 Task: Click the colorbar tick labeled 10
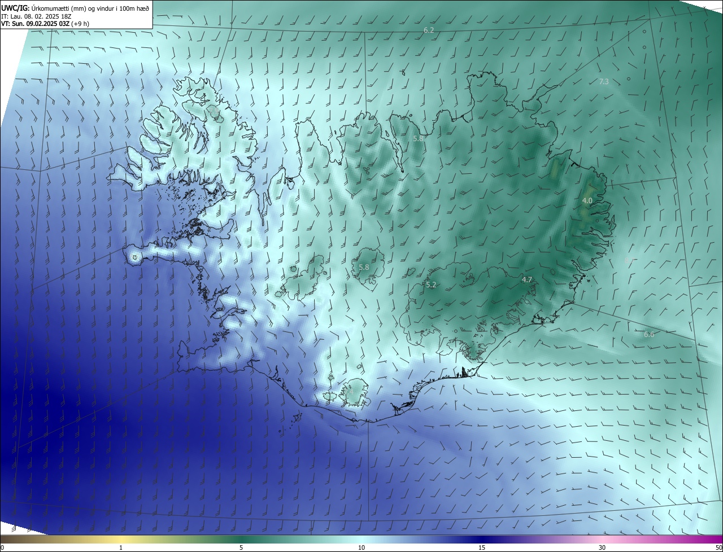pyautogui.click(x=361, y=547)
